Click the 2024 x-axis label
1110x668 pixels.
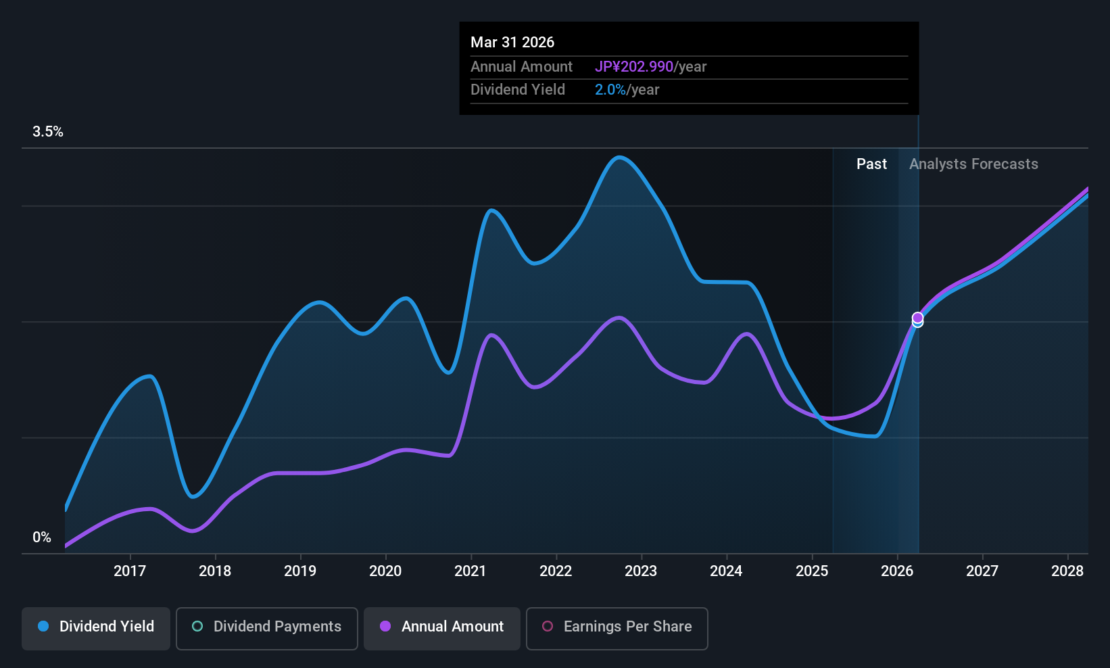(726, 571)
